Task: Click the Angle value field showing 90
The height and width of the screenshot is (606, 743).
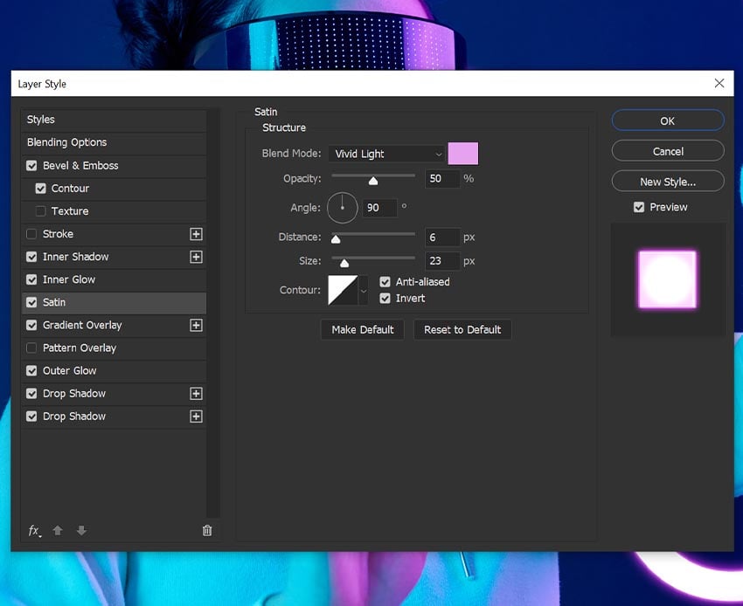Action: (379, 208)
